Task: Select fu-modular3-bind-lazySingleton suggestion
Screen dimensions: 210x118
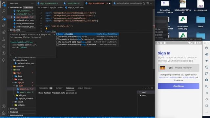Action: click(x=87, y=42)
